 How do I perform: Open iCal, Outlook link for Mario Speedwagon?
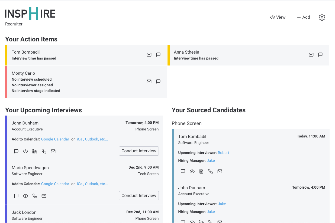pos(92,184)
